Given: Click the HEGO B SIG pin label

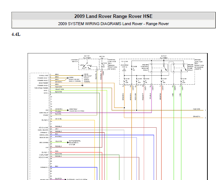Looking at the screenshot, I should 44,138.
